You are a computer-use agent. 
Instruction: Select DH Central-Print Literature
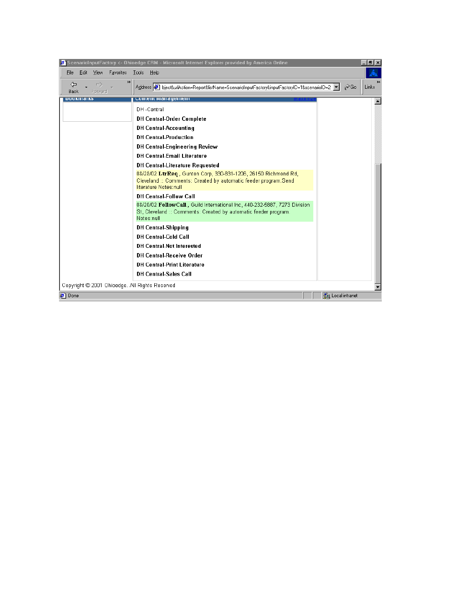tap(171, 265)
